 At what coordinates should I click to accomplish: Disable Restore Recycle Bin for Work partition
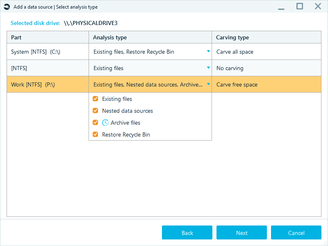(x=95, y=134)
